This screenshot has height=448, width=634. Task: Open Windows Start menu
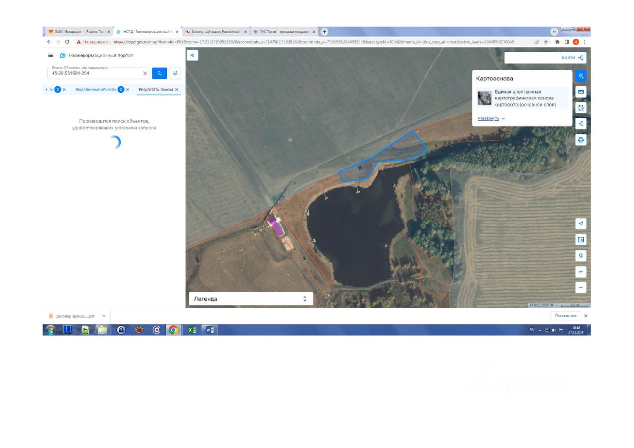pos(51,330)
